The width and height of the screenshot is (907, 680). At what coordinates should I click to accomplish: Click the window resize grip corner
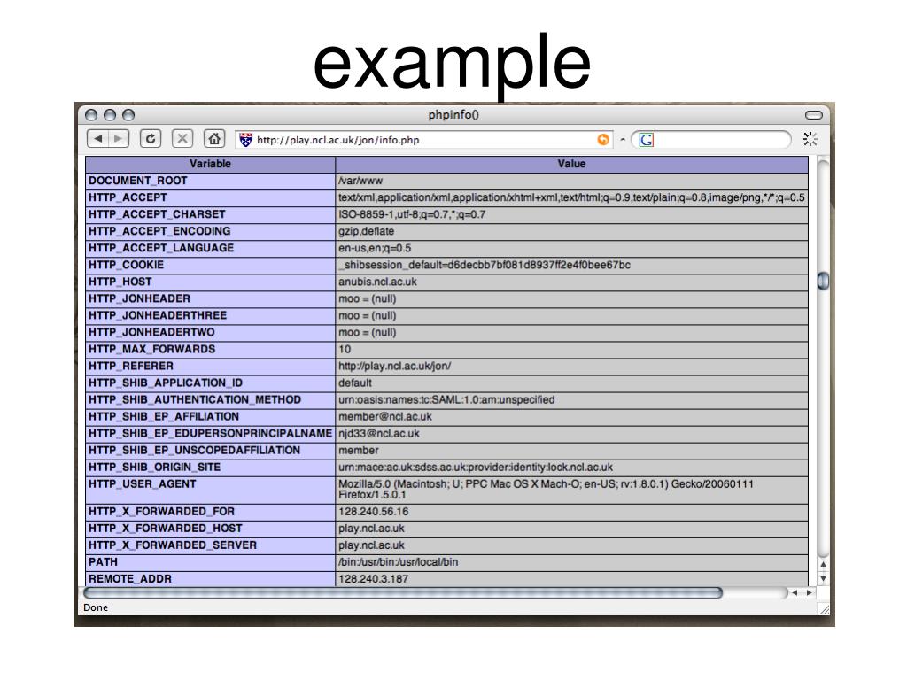point(824,609)
